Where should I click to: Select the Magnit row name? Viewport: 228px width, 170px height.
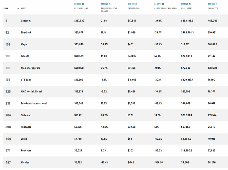click(x=24, y=44)
